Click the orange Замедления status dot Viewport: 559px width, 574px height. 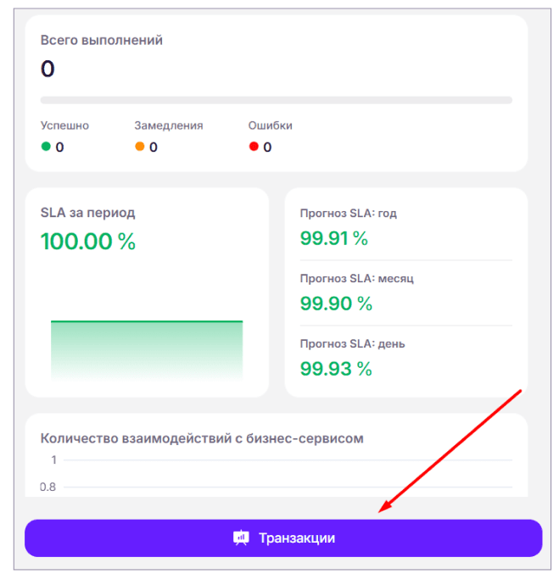(x=140, y=147)
